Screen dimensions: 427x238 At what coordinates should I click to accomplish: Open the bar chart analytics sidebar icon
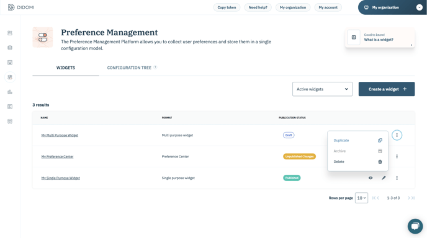[x=10, y=92]
